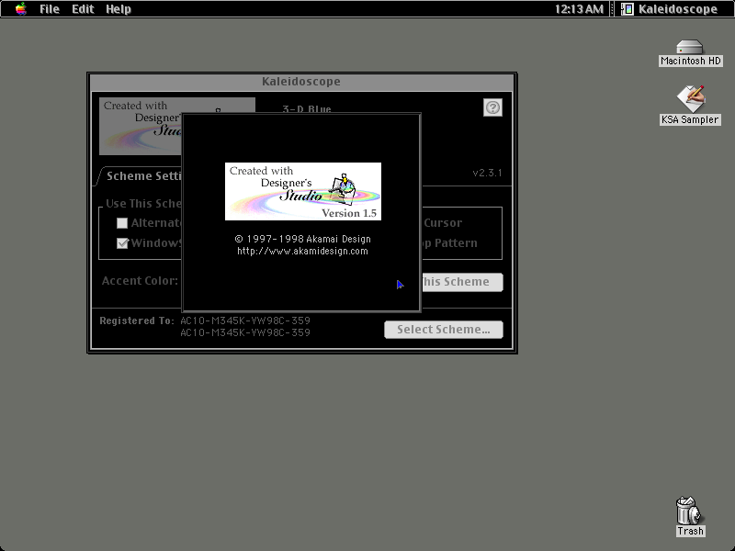Open the File menu
The image size is (735, 551).
pos(50,9)
